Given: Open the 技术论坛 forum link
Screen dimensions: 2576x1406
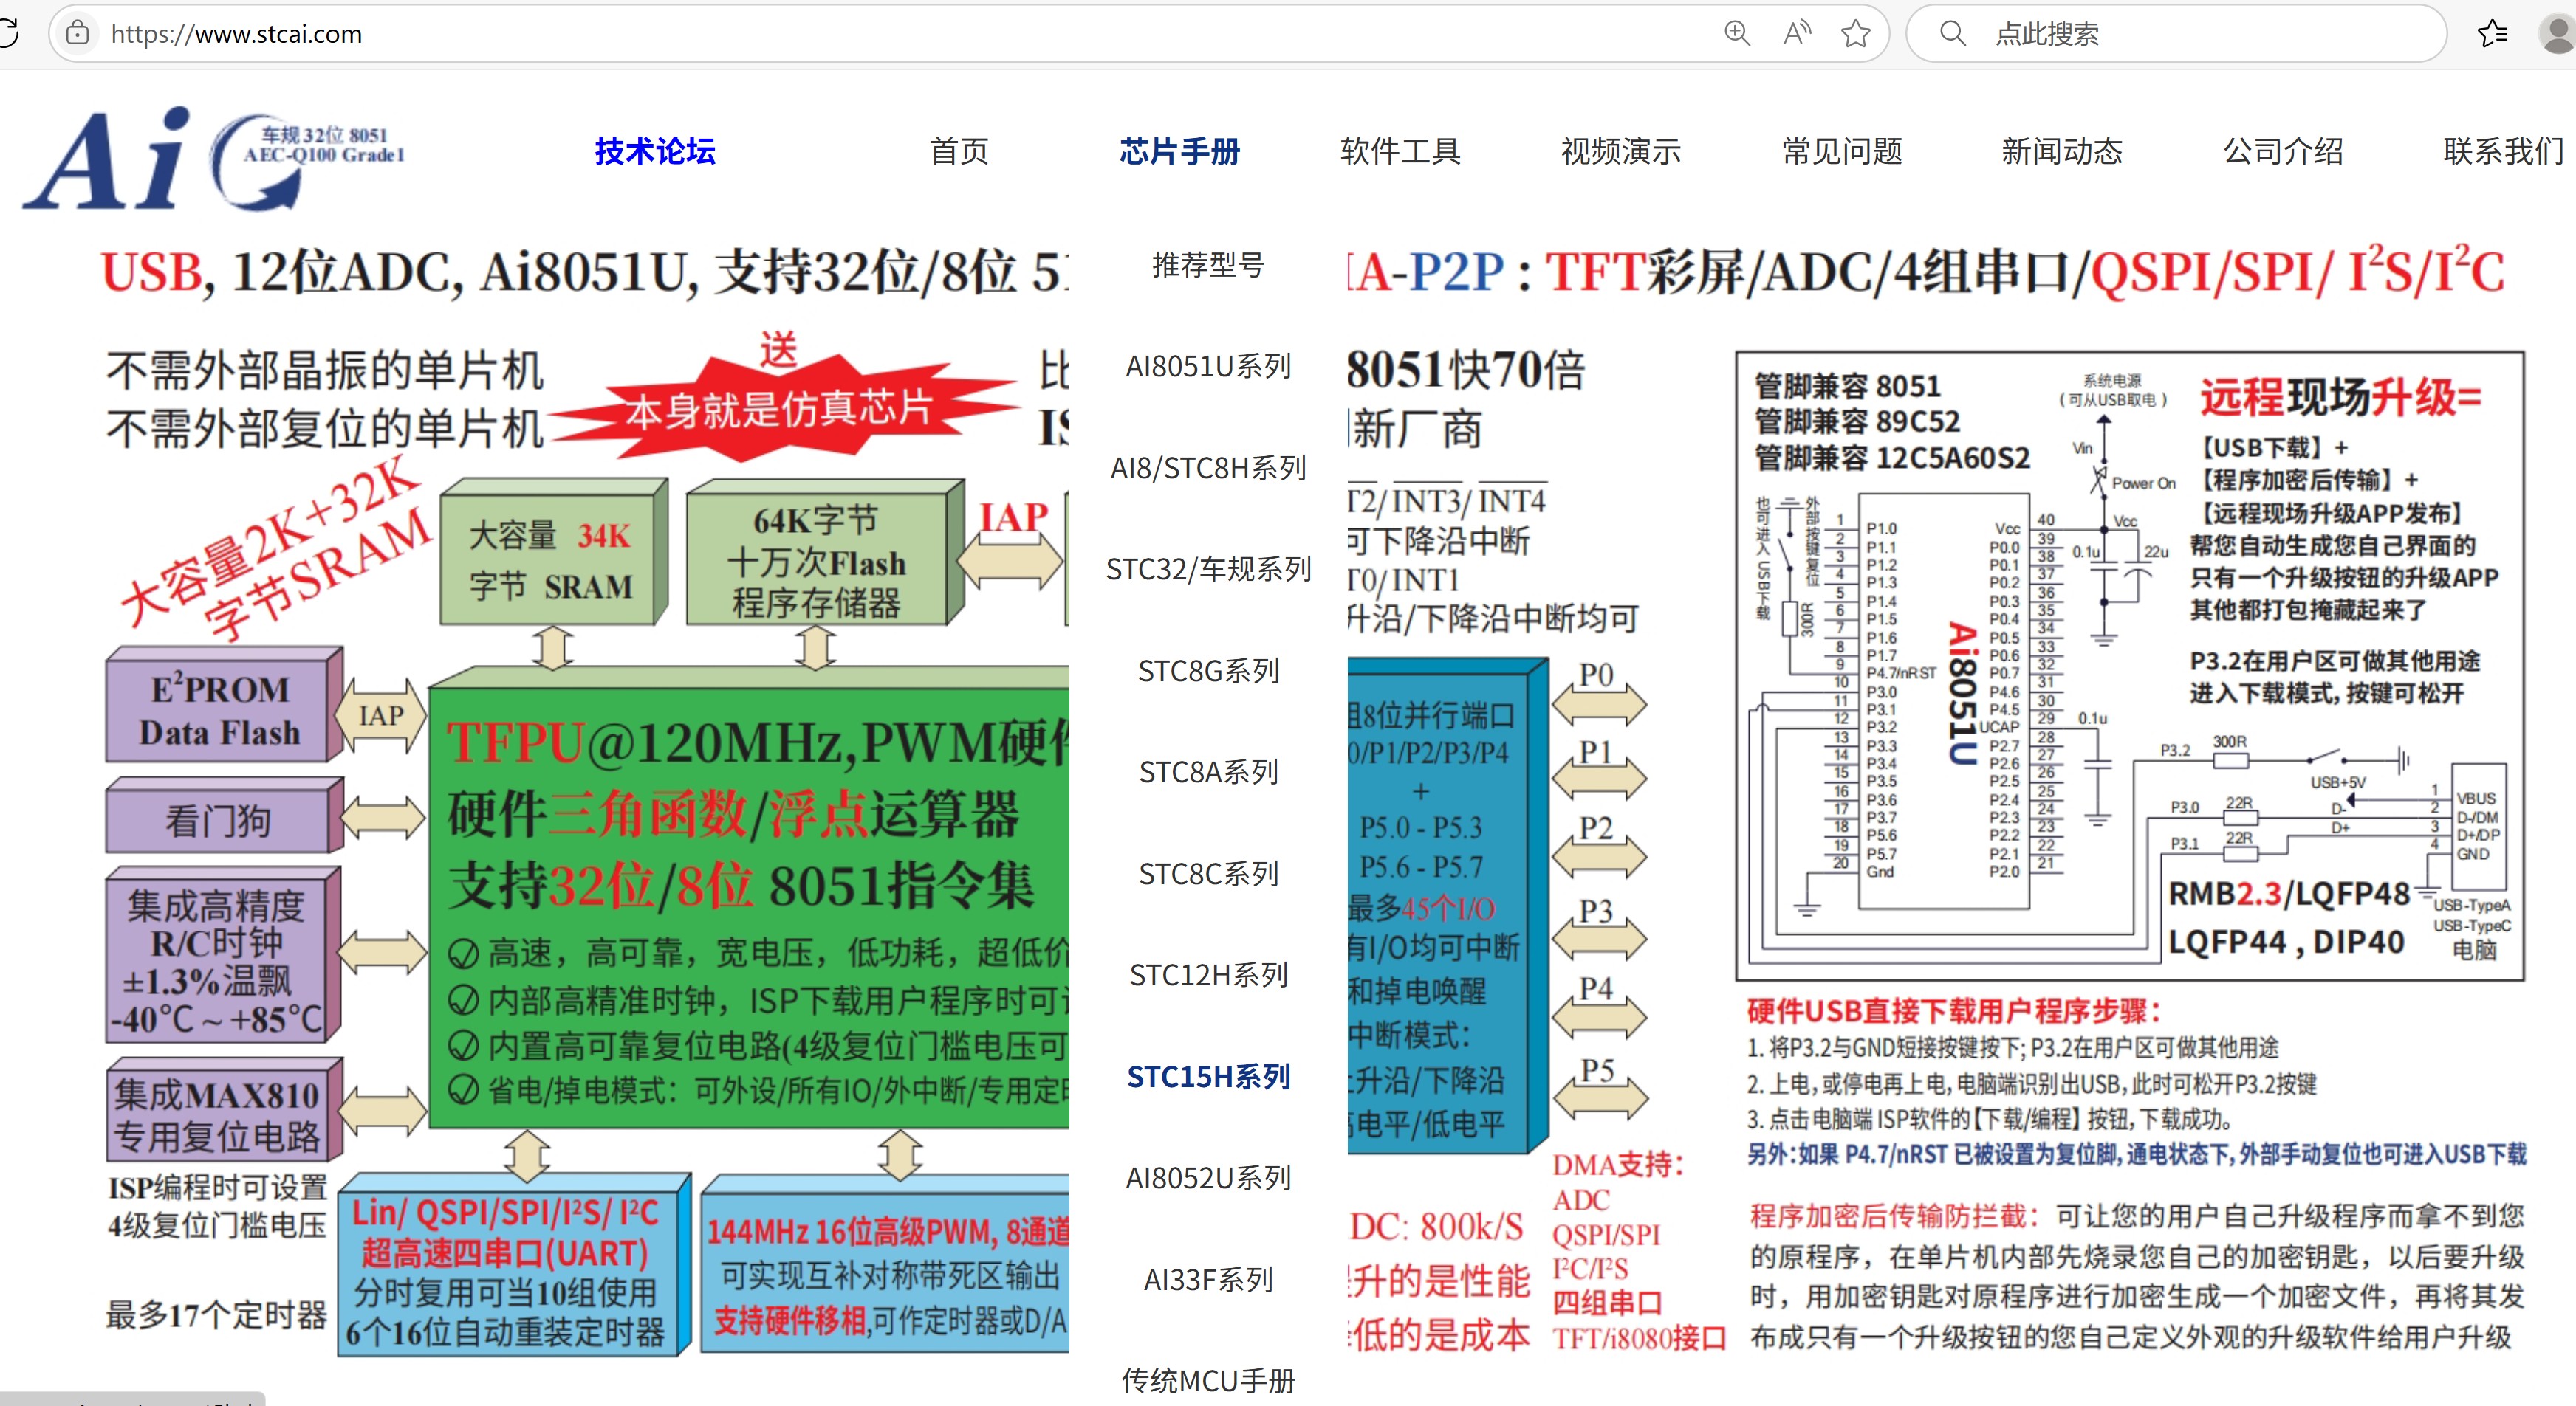Looking at the screenshot, I should click(655, 151).
